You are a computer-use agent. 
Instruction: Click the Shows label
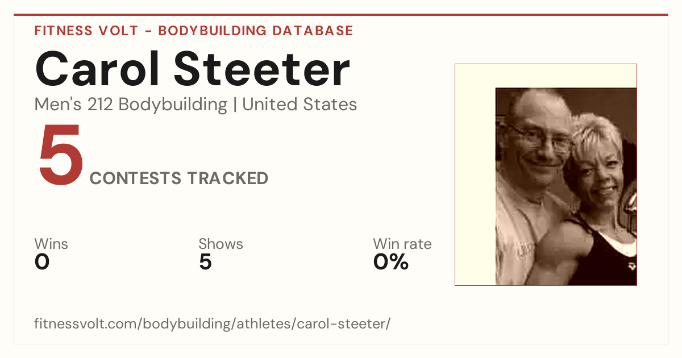[x=221, y=244]
